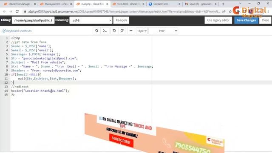Click the share page icon in address bar

[224, 11]
